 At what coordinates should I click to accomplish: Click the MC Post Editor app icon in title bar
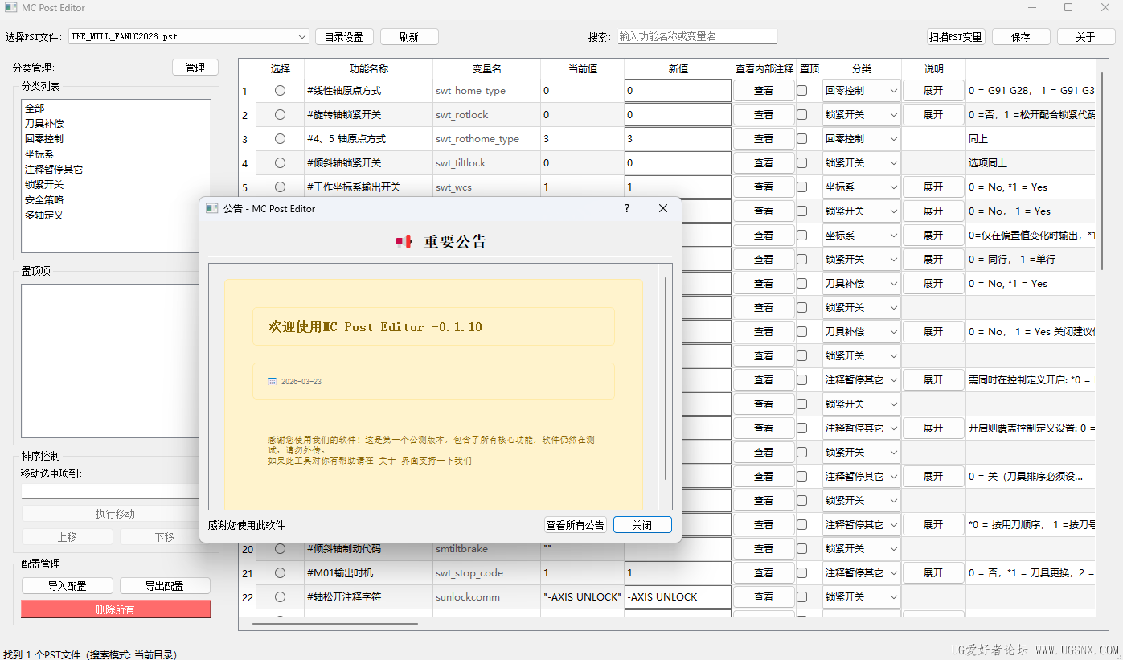pyautogui.click(x=11, y=7)
